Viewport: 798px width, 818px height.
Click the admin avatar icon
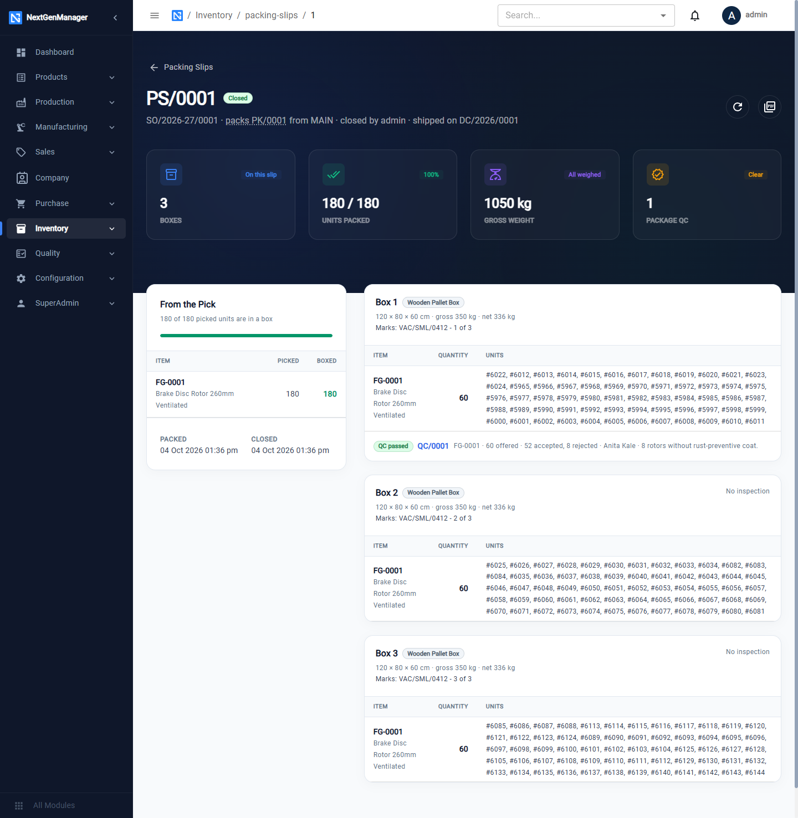(731, 16)
